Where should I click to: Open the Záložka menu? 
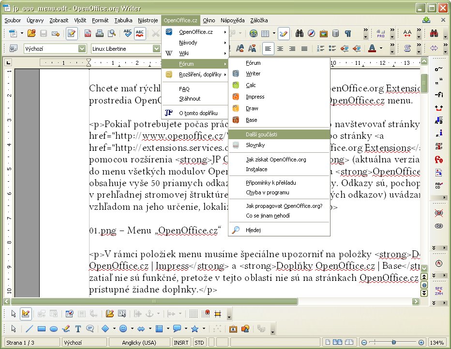pos(259,20)
